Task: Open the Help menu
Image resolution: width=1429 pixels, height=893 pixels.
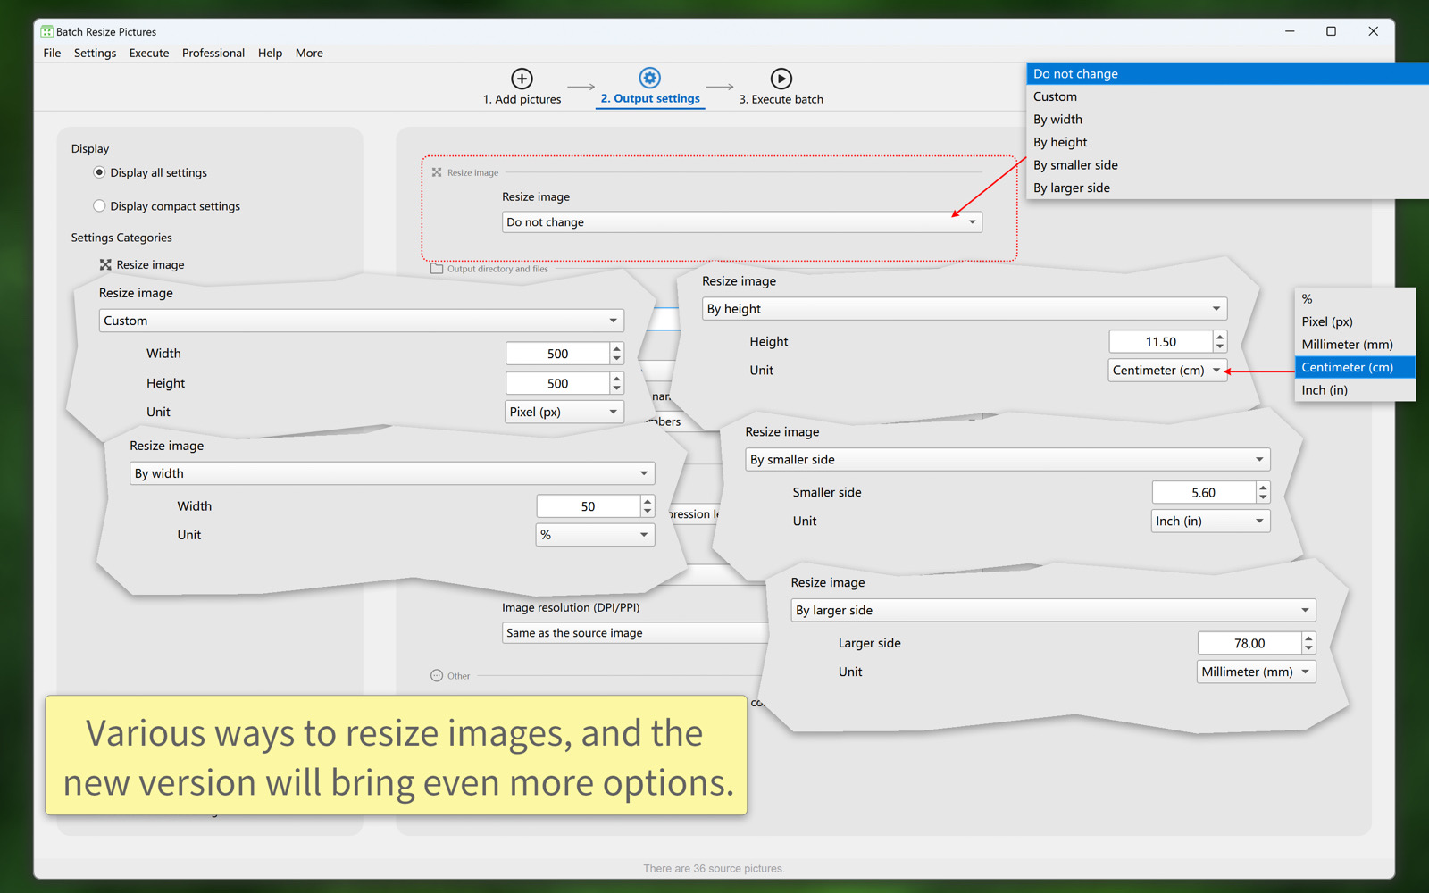Action: point(270,53)
